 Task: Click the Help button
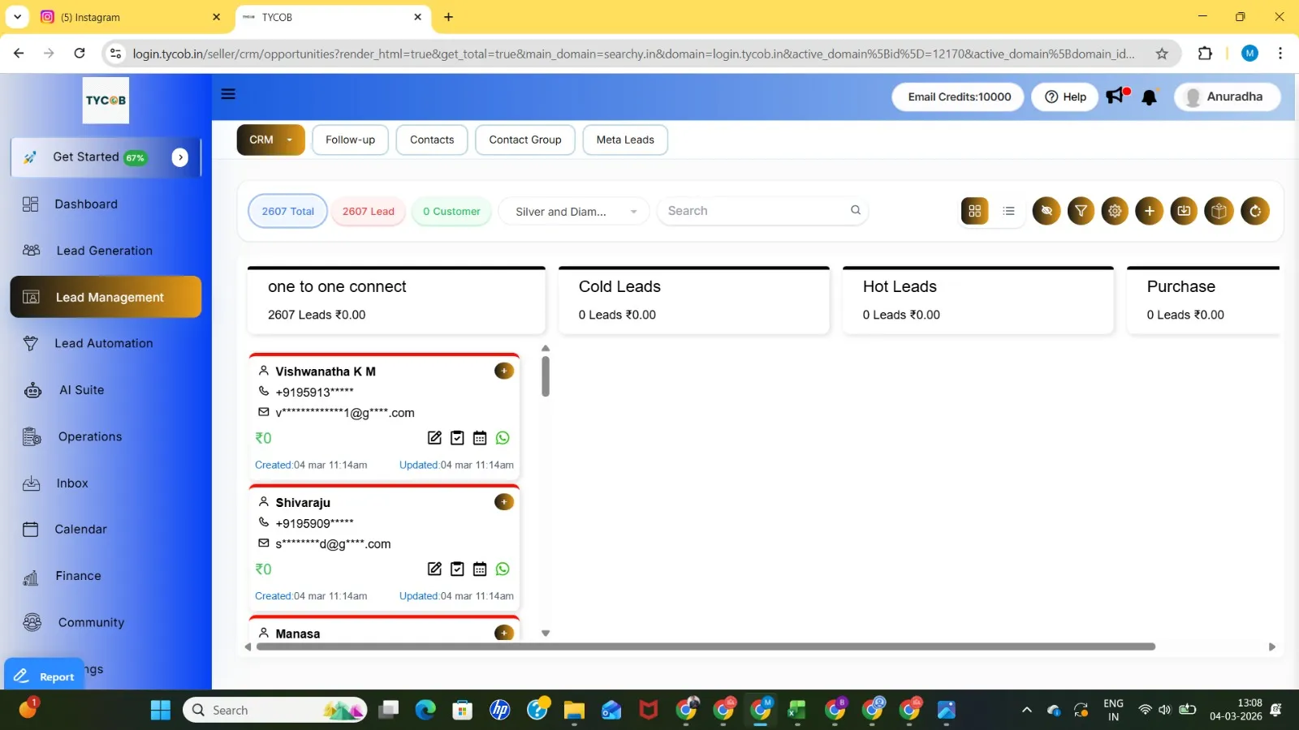coord(1064,97)
